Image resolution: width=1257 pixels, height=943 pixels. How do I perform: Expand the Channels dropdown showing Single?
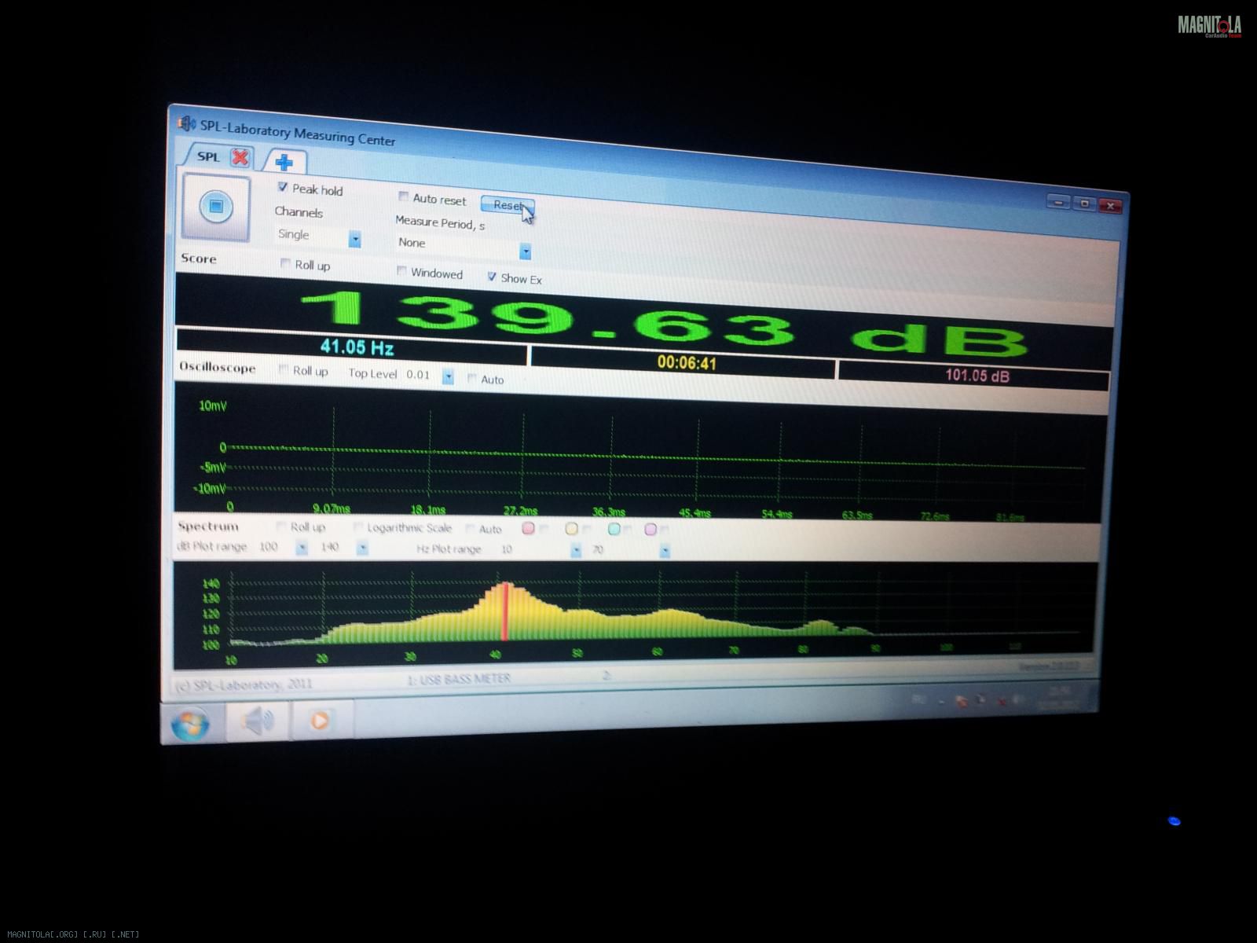tap(354, 239)
